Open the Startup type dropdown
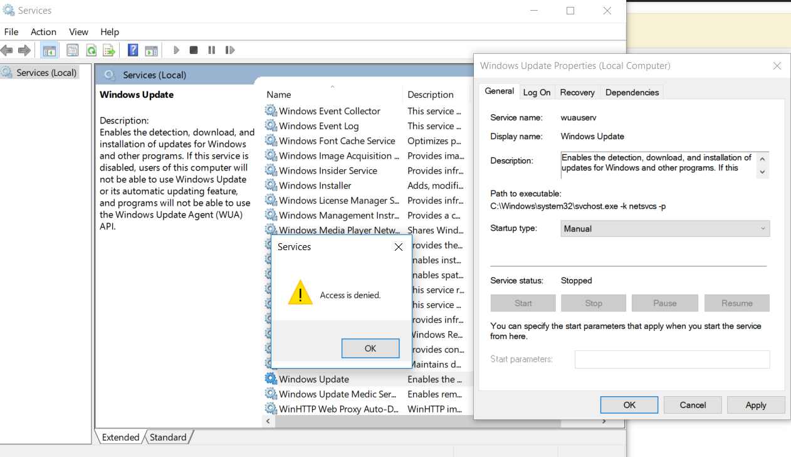 pos(665,229)
